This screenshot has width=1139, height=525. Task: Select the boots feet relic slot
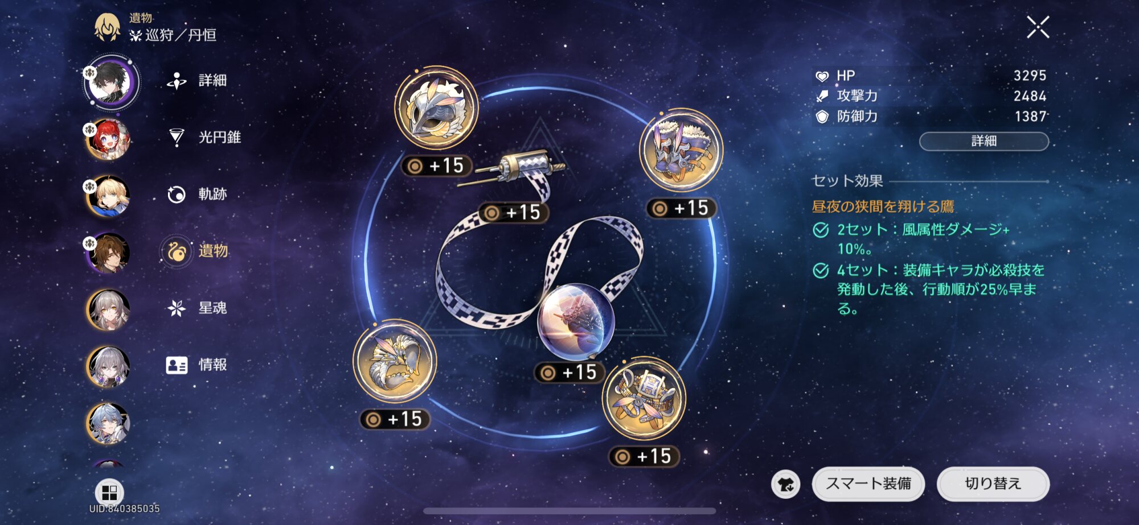681,150
